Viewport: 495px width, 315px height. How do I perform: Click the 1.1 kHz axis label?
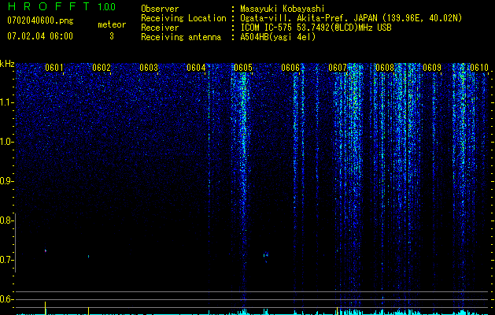6,102
